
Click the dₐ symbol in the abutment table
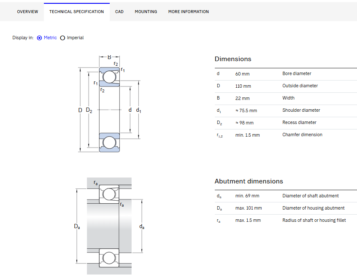pos(219,196)
